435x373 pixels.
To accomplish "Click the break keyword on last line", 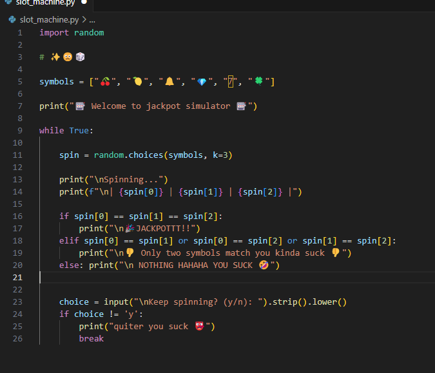I will [x=92, y=339].
